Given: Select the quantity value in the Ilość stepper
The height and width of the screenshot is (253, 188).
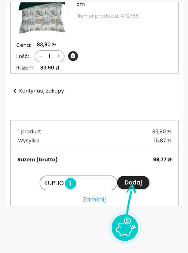Looking at the screenshot, I should [49, 56].
